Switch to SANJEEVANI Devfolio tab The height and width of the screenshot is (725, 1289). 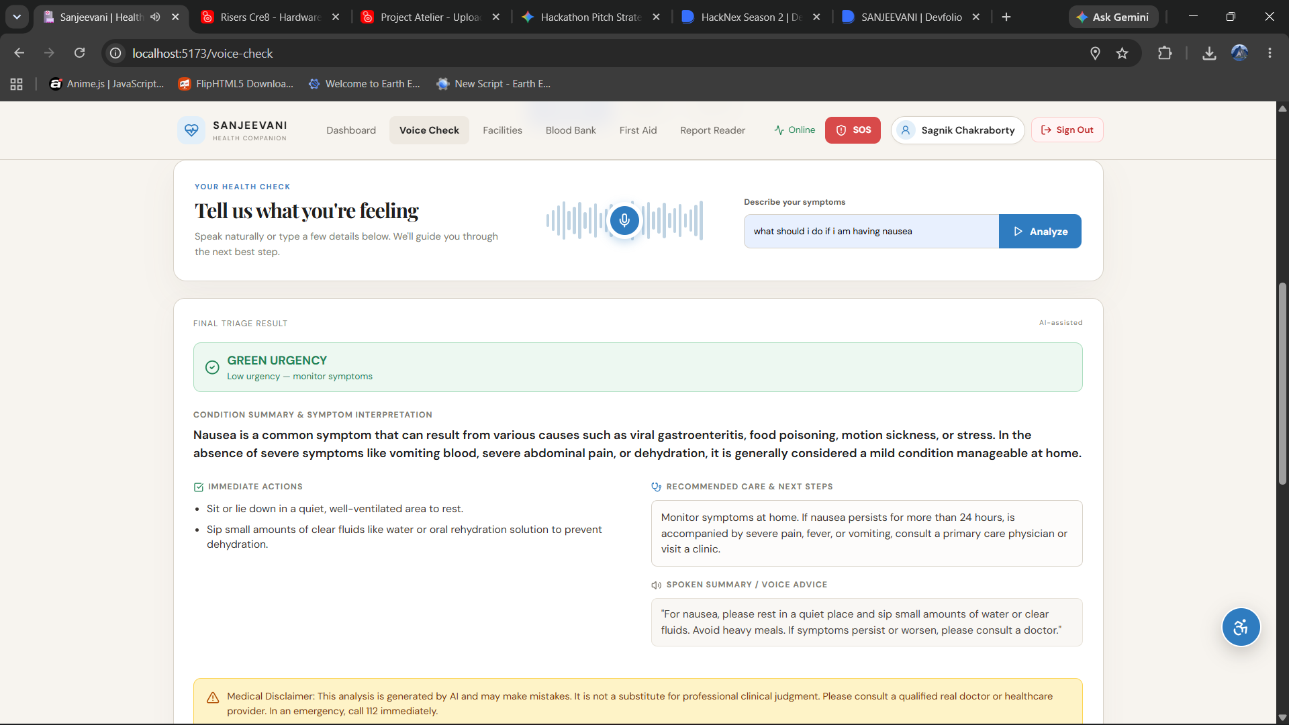pos(911,17)
